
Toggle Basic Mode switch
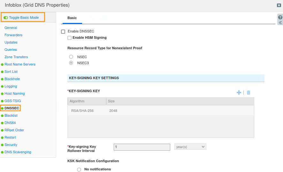(6, 17)
